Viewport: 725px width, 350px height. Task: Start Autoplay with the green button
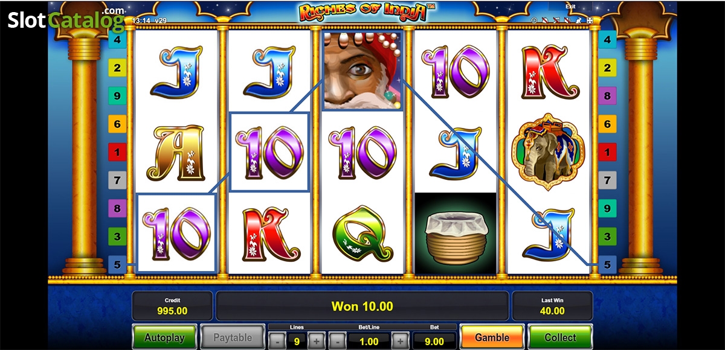166,337
